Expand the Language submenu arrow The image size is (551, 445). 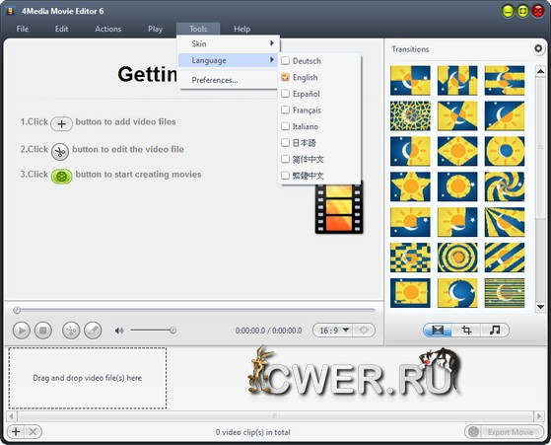pyautogui.click(x=272, y=60)
